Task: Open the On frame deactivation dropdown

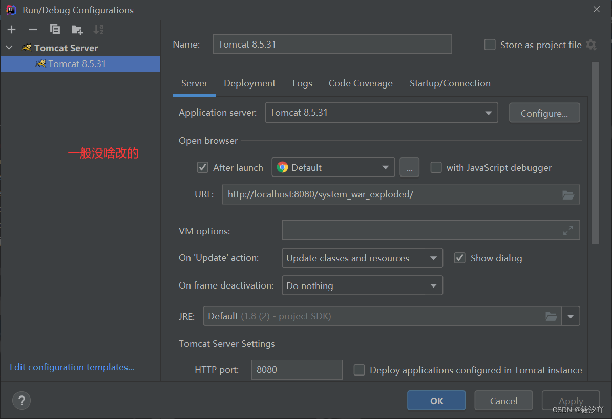Action: click(x=362, y=285)
